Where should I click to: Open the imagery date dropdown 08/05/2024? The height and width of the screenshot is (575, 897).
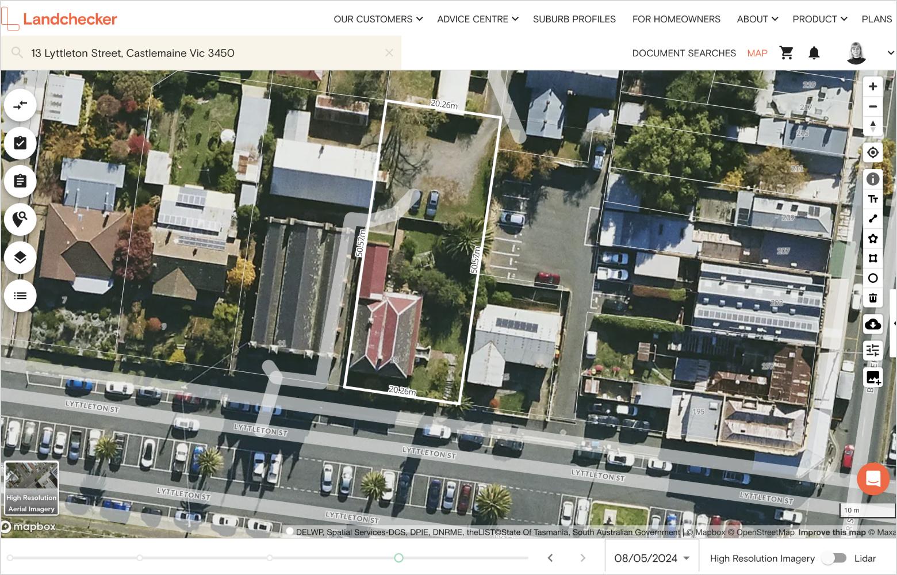click(651, 558)
